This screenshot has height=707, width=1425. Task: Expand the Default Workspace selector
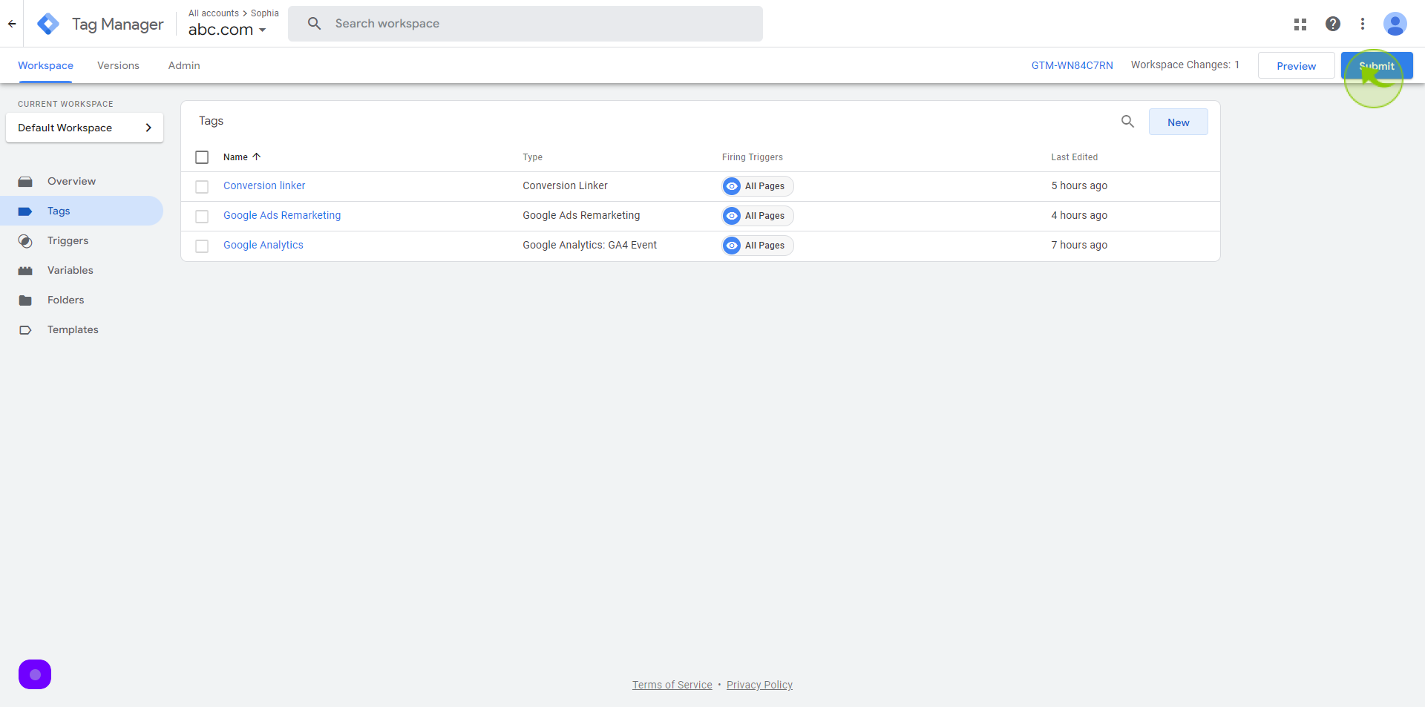85,128
